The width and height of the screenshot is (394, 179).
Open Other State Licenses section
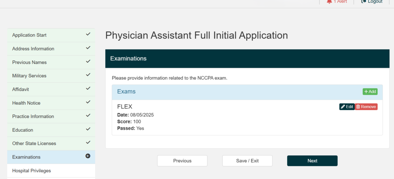[x=34, y=143]
